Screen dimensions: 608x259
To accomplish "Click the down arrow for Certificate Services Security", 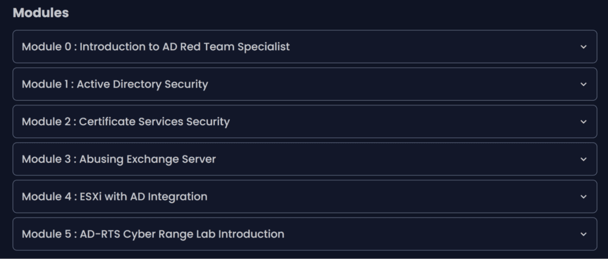I will tap(584, 121).
